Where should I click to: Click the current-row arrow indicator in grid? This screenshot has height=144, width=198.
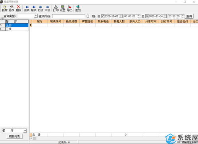pyautogui.click(x=31, y=25)
